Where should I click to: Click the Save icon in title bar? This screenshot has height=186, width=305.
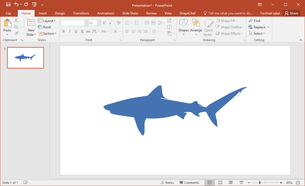pos(8,4)
